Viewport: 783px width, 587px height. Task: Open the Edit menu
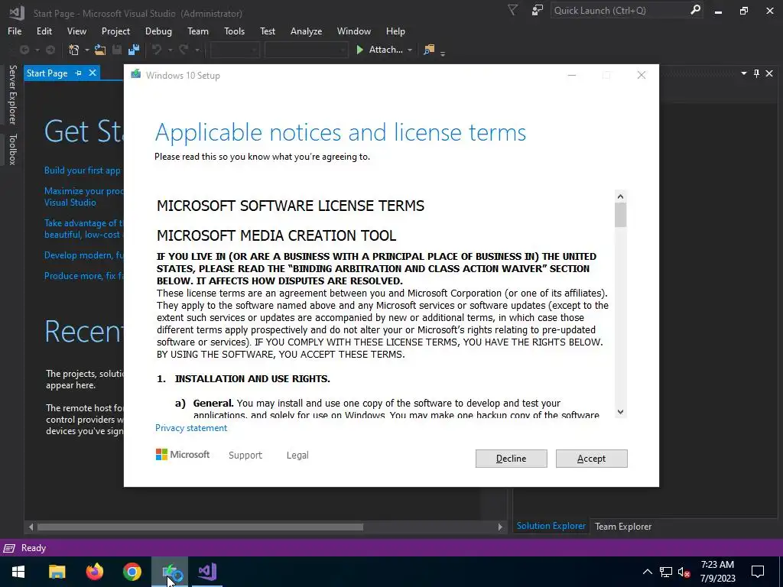44,31
